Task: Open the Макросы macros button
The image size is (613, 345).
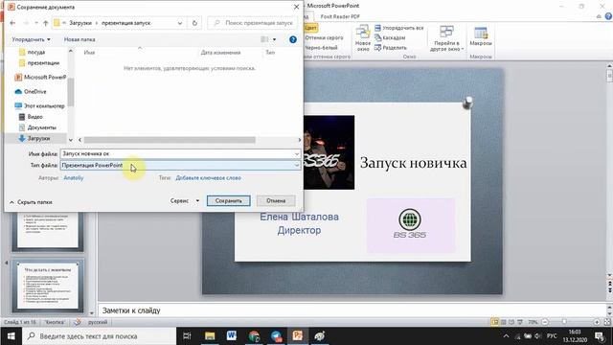Action: 481,36
